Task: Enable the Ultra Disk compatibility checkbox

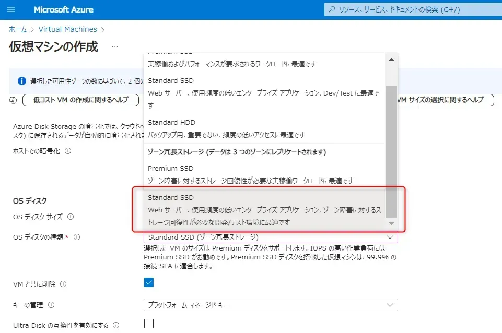Action: [x=149, y=324]
